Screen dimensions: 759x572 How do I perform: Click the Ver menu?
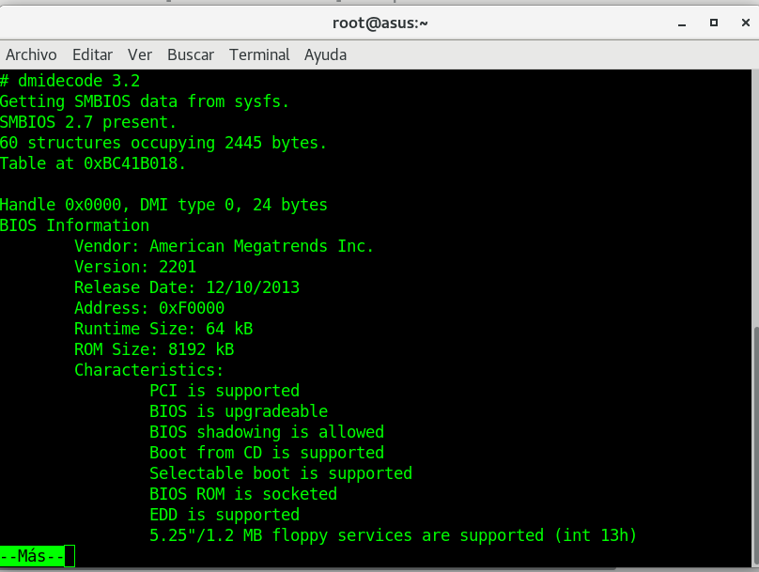[x=140, y=54]
